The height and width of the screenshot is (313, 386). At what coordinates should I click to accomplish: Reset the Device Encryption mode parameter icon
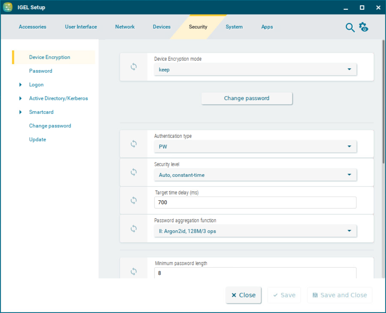click(x=134, y=67)
